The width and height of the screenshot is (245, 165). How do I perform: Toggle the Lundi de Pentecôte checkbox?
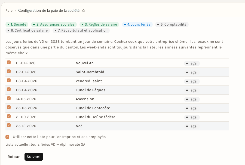(x=9, y=107)
